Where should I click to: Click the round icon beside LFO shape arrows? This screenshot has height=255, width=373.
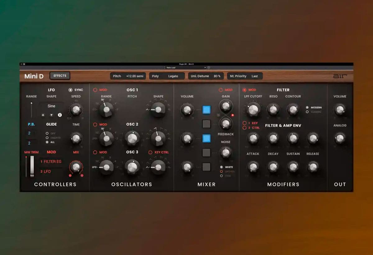click(x=60, y=115)
